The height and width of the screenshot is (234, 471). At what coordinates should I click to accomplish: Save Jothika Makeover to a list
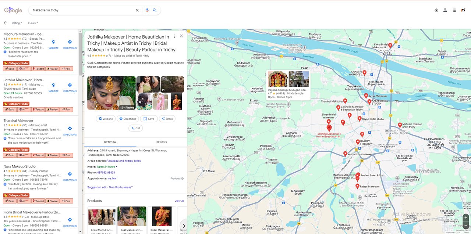coord(149,119)
